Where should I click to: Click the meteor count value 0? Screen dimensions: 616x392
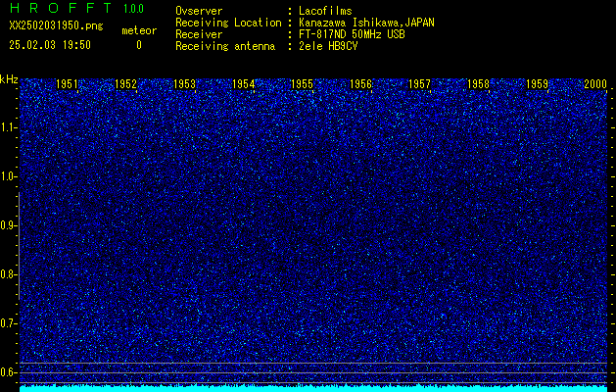coord(139,45)
